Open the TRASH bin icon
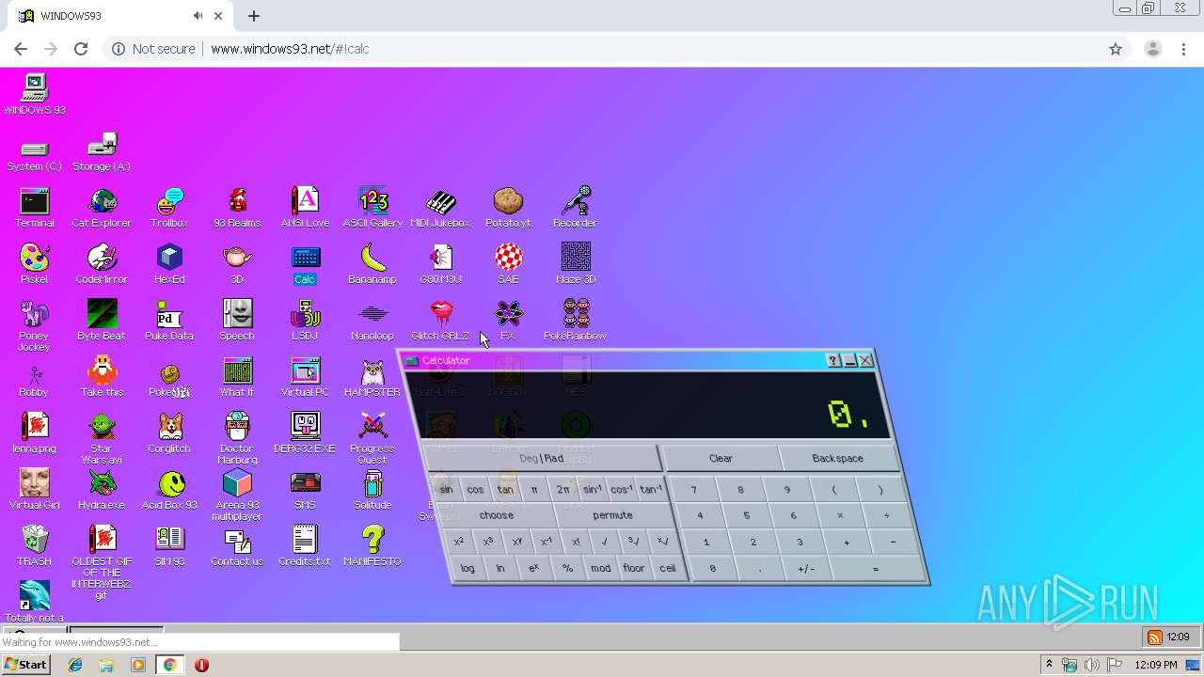 click(x=34, y=546)
